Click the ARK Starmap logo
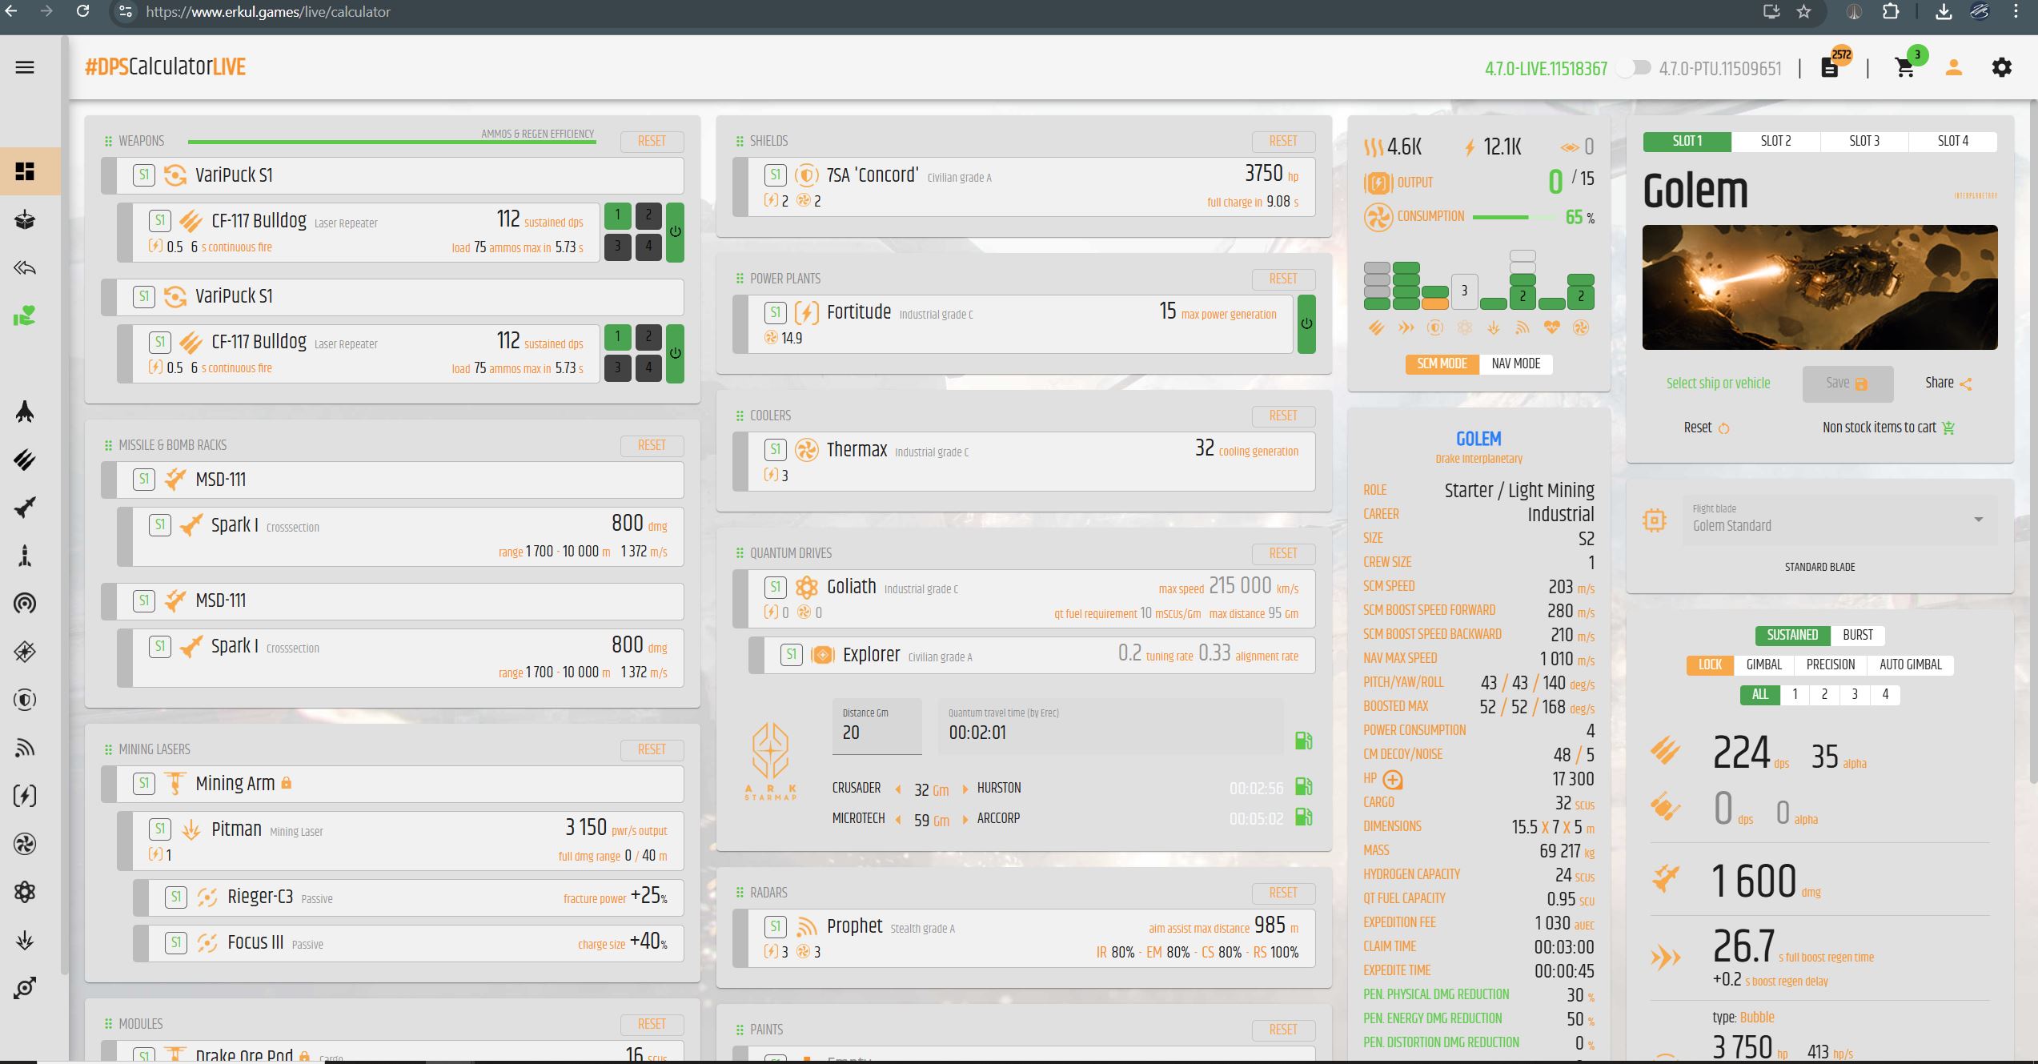 [x=771, y=761]
